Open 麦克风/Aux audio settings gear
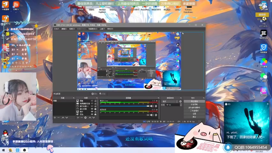272x153 pixels. (156, 106)
